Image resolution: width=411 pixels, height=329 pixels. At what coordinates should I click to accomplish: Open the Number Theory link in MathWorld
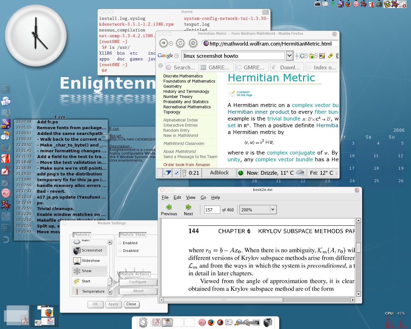click(178, 96)
